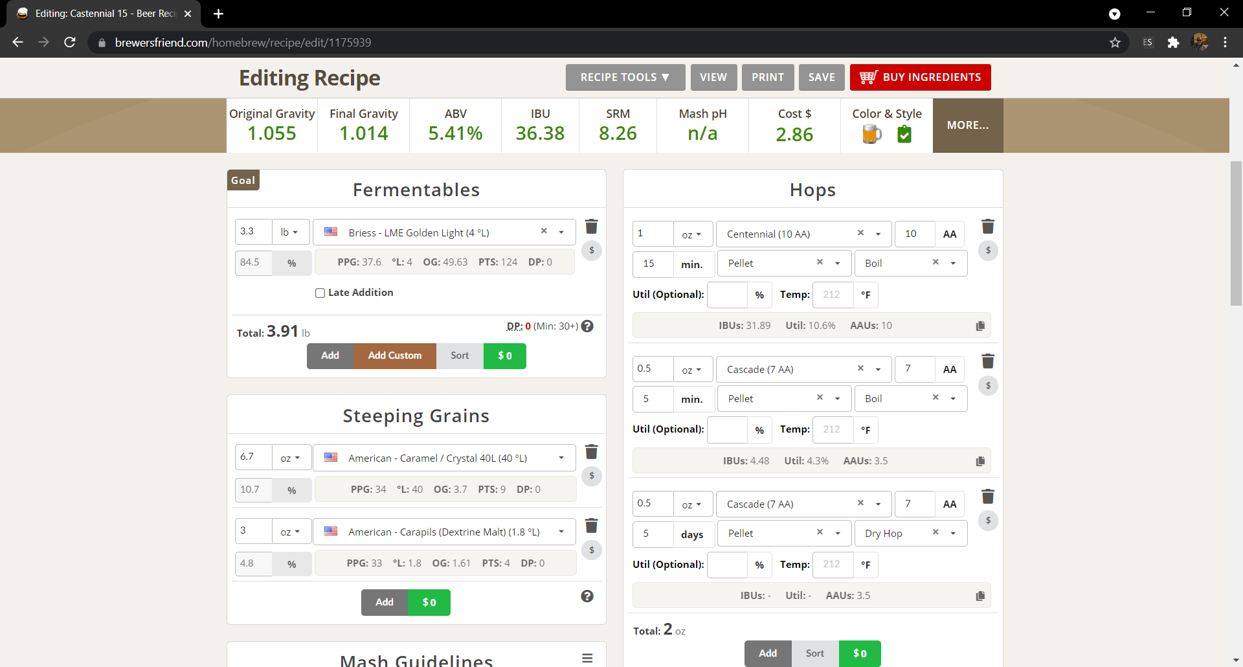Bookmark this page with the star icon
The width and height of the screenshot is (1243, 667).
point(1115,43)
